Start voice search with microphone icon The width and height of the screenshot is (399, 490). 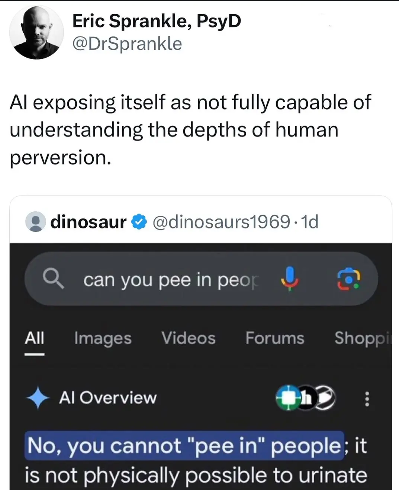point(290,279)
